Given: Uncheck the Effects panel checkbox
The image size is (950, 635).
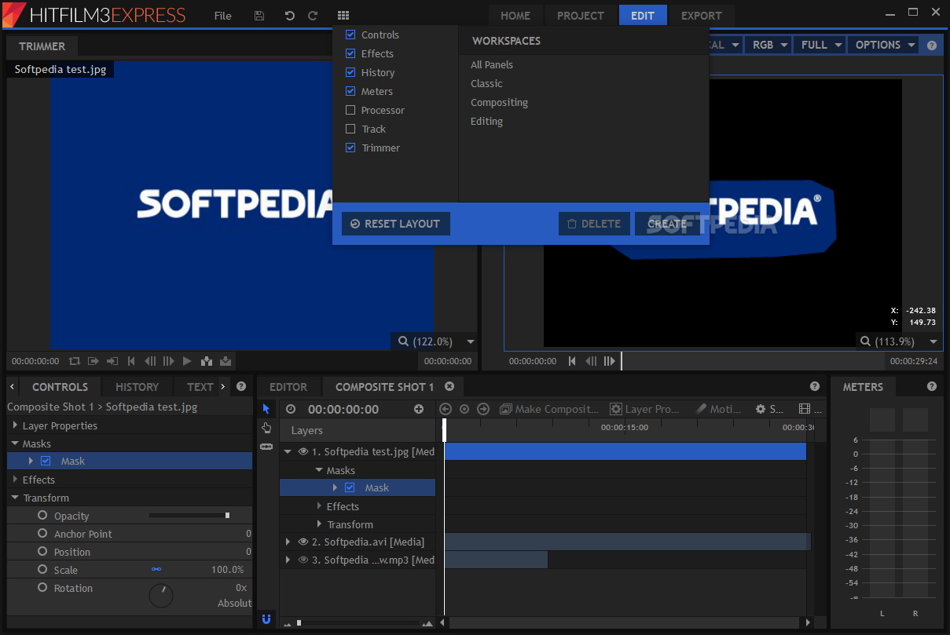Looking at the screenshot, I should point(350,53).
